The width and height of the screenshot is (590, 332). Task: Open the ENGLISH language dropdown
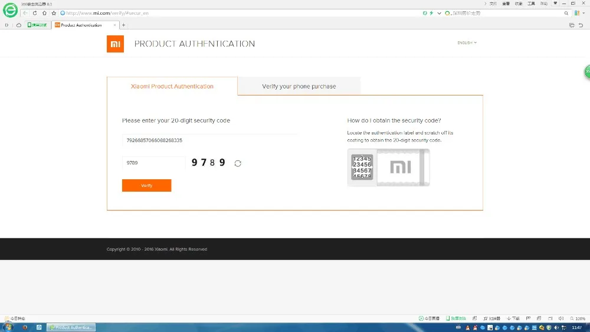click(467, 43)
